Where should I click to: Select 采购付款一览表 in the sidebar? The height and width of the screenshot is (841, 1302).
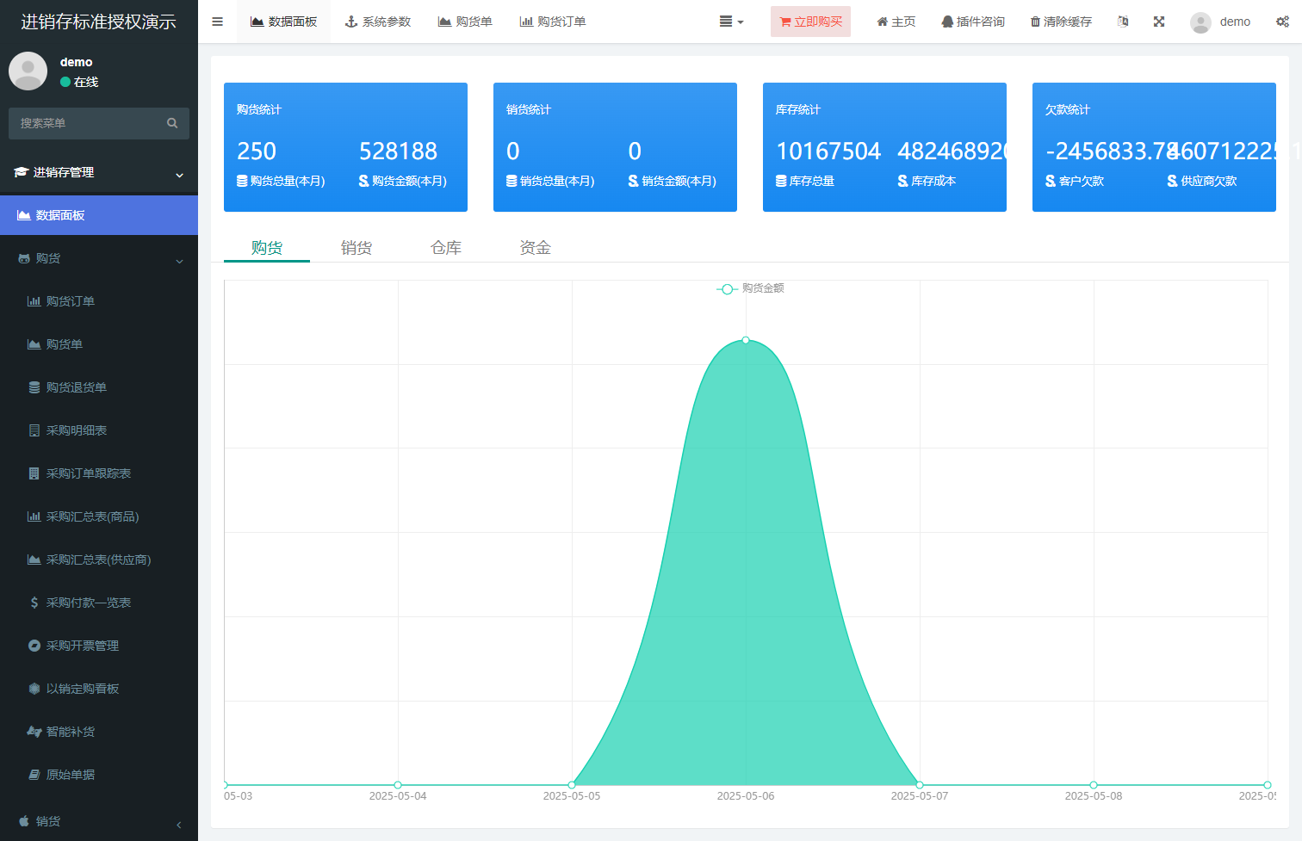point(88,603)
